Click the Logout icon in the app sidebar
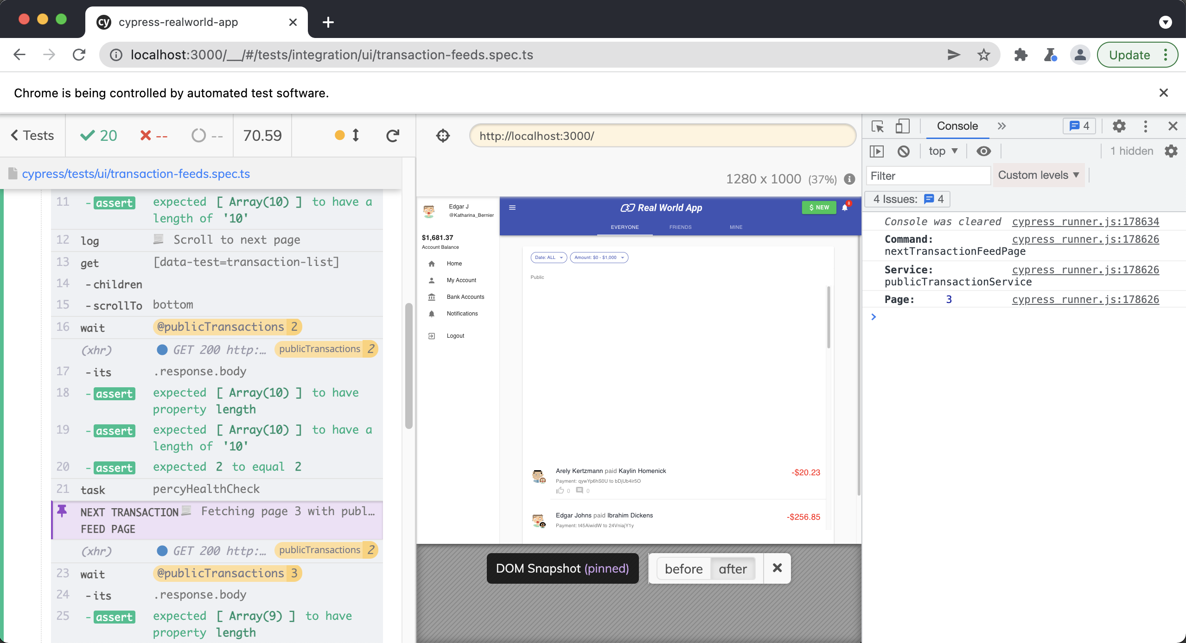 (x=431, y=335)
